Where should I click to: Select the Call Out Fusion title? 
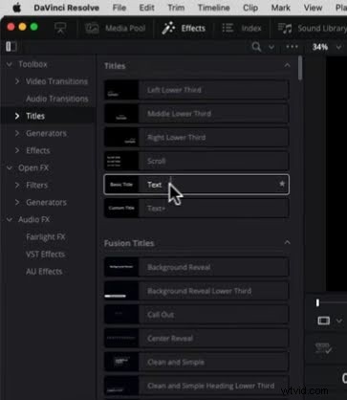pos(197,315)
